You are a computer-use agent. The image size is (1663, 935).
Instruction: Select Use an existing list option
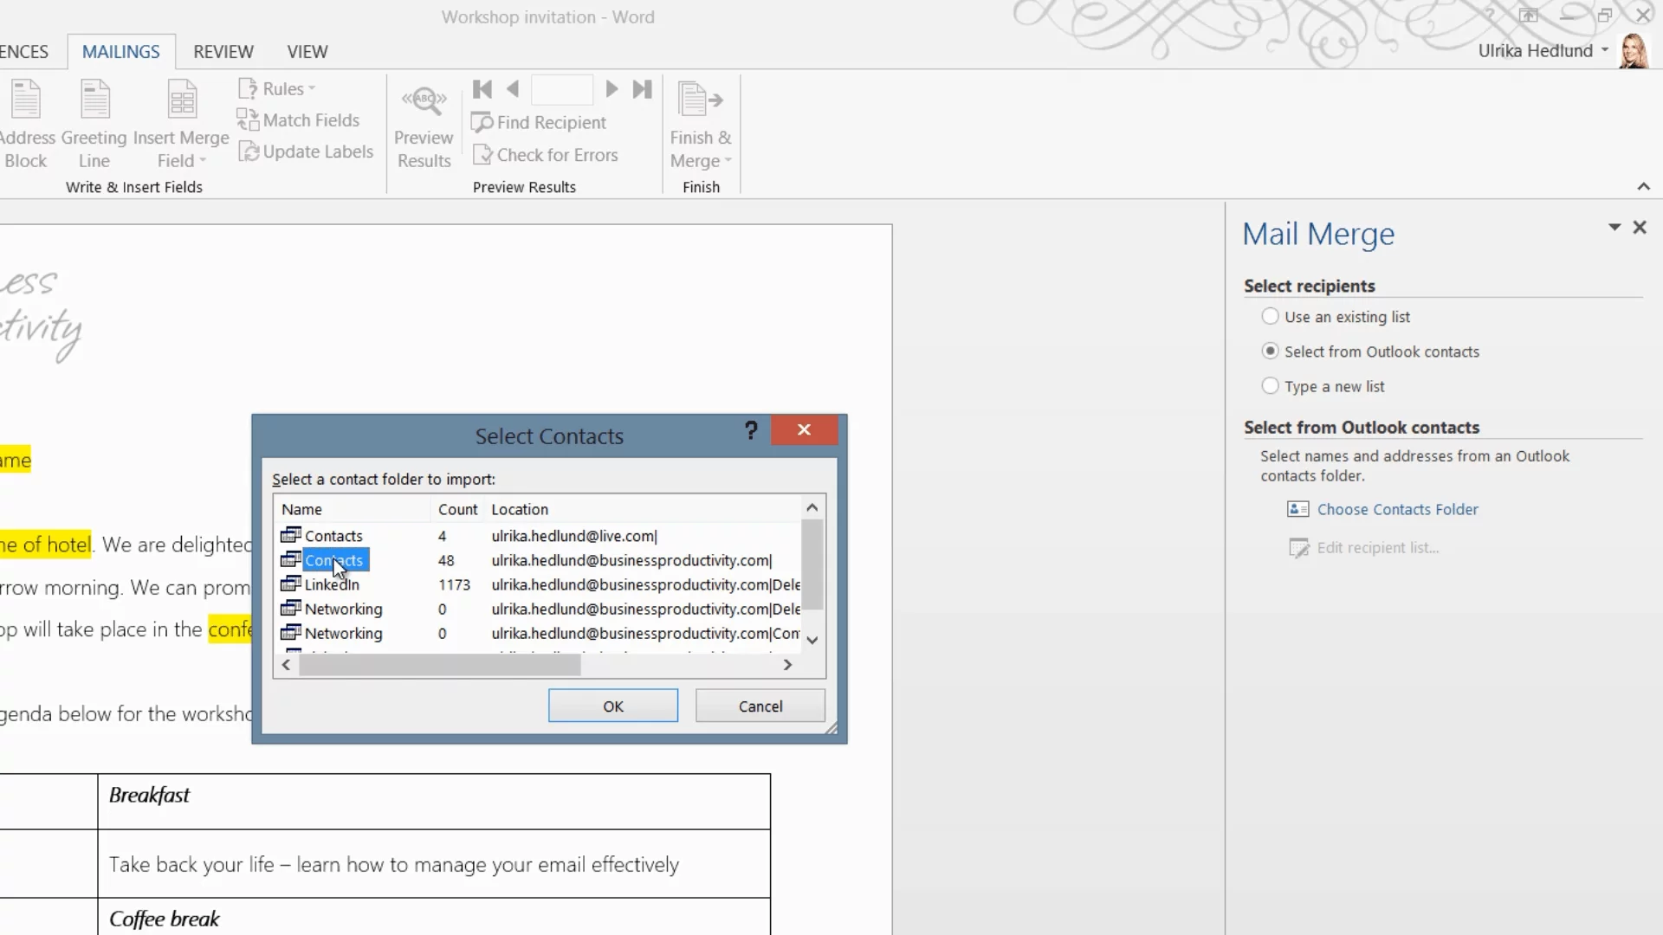[1270, 317]
